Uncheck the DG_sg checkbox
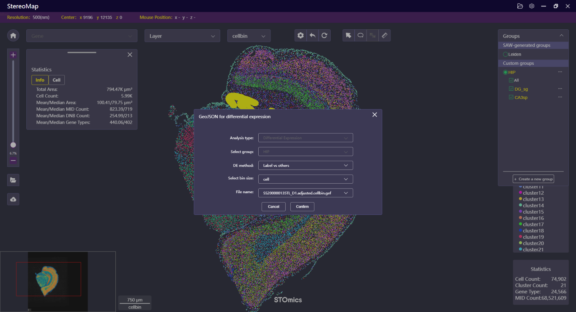Viewport: 576px width, 312px height. point(511,89)
